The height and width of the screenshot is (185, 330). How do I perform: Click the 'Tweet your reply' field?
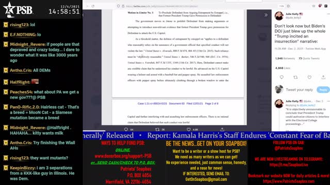(299, 90)
